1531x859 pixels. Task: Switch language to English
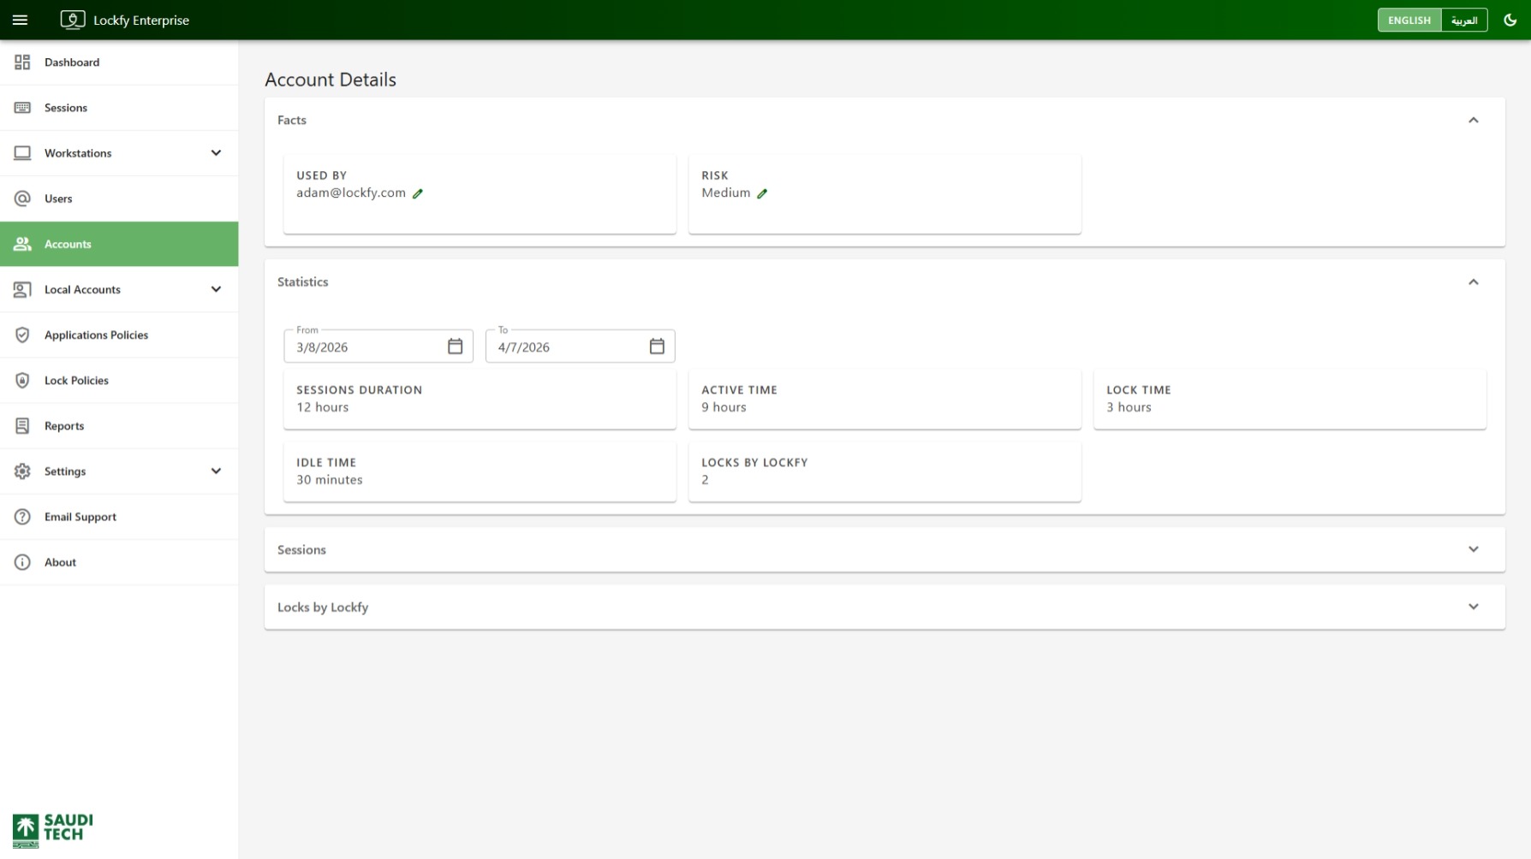click(x=1409, y=20)
